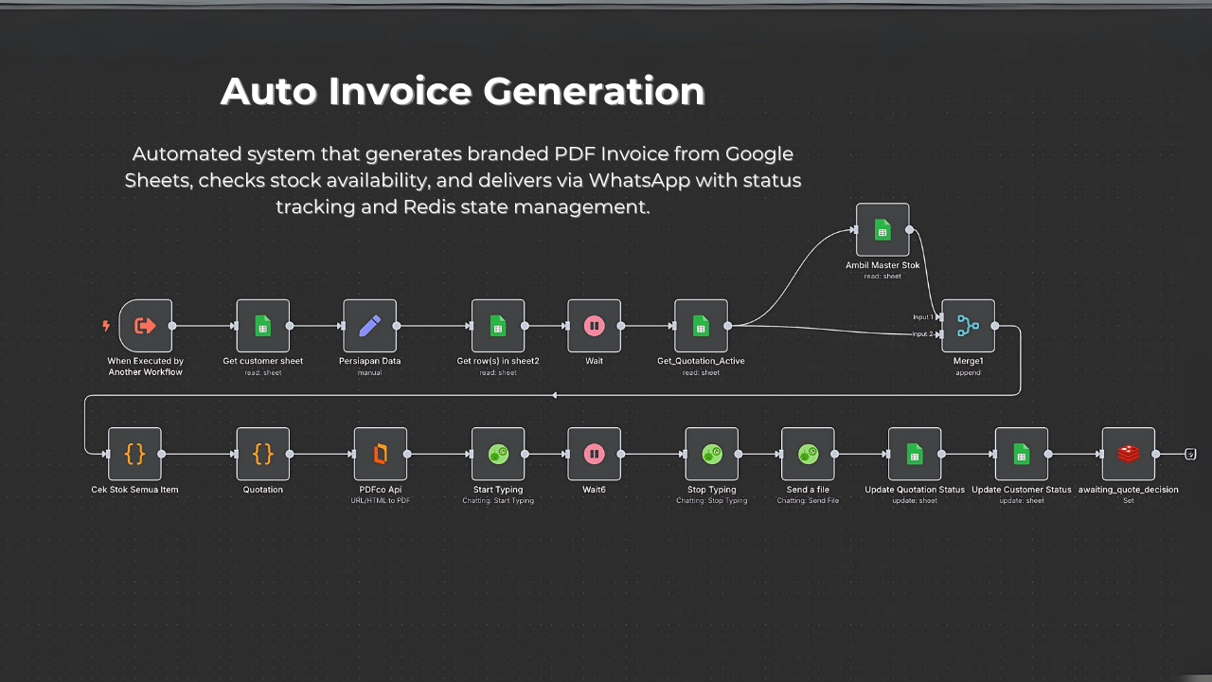
Task: Select the 'Stop Typing' chat node
Action: [x=712, y=454]
